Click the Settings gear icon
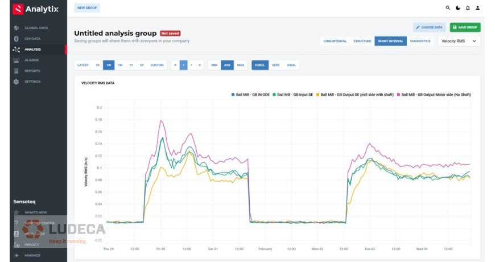This screenshot has height=262, width=495. pyautogui.click(x=16, y=81)
